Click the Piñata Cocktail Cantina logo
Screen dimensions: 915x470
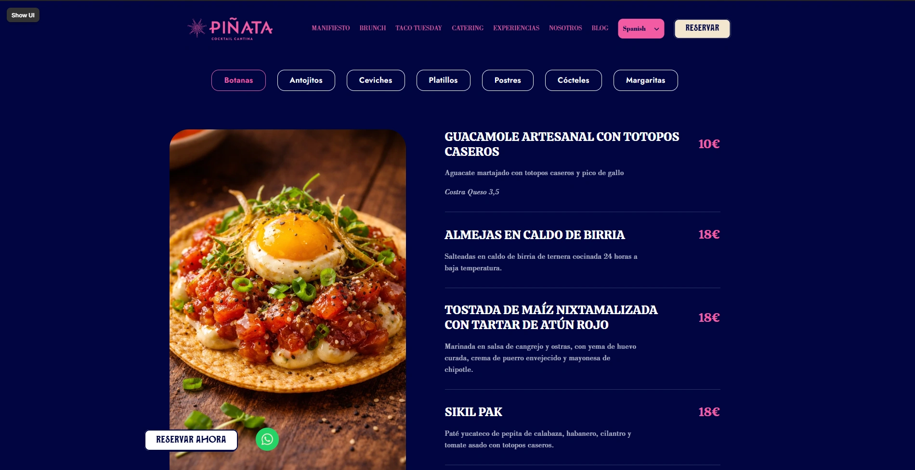(x=230, y=29)
